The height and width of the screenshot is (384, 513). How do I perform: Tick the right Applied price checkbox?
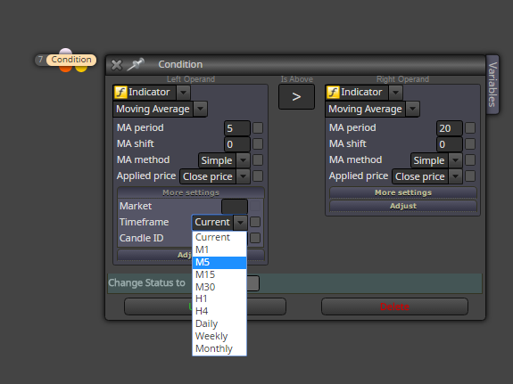point(470,176)
